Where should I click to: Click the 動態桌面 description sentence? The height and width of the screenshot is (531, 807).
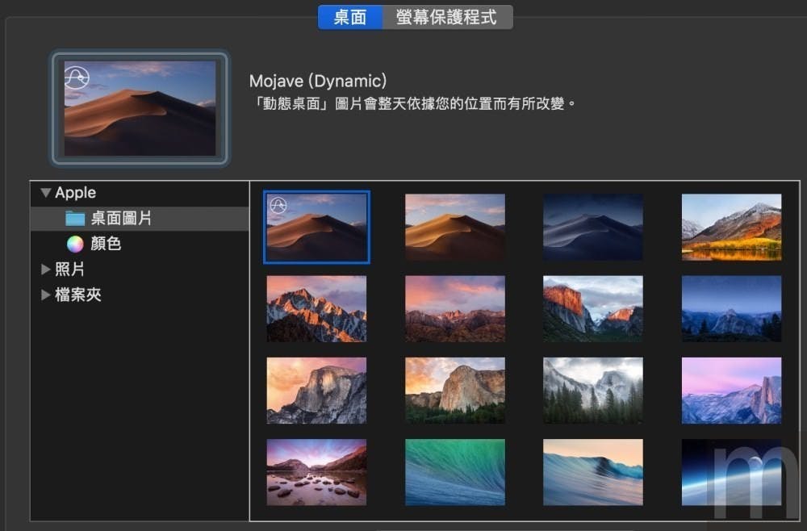[412, 103]
